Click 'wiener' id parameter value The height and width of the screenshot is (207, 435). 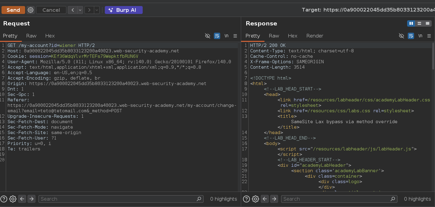point(67,45)
